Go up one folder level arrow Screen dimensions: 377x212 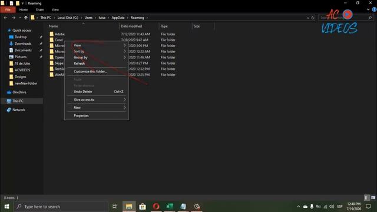point(26,18)
